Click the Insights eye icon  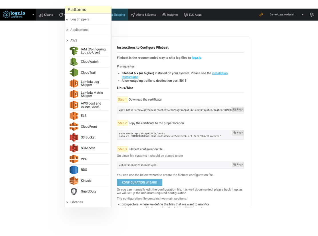click(164, 15)
